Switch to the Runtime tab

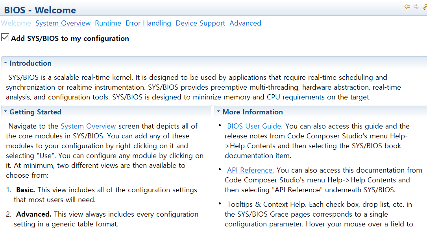[108, 23]
